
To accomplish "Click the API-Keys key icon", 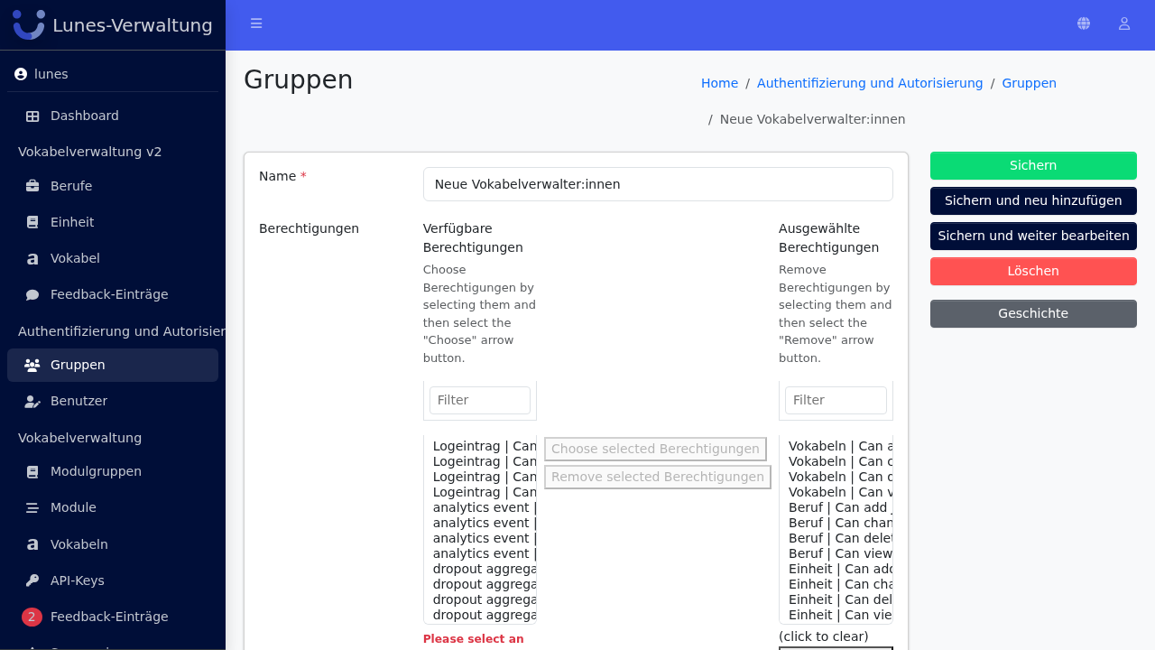I will 32,580.
